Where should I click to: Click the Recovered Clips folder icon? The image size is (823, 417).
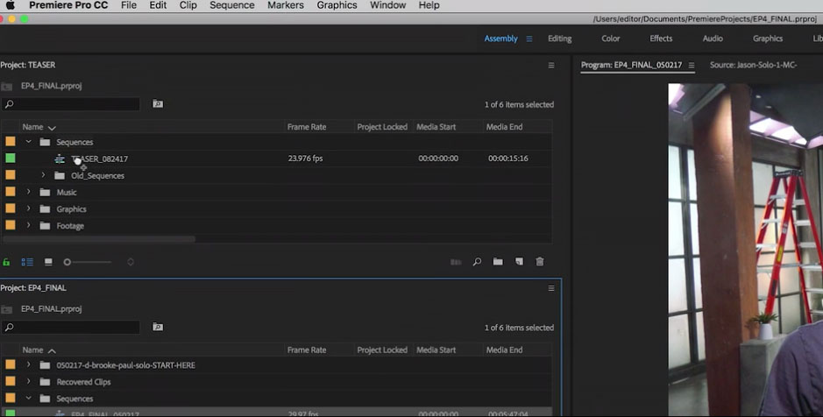(46, 382)
